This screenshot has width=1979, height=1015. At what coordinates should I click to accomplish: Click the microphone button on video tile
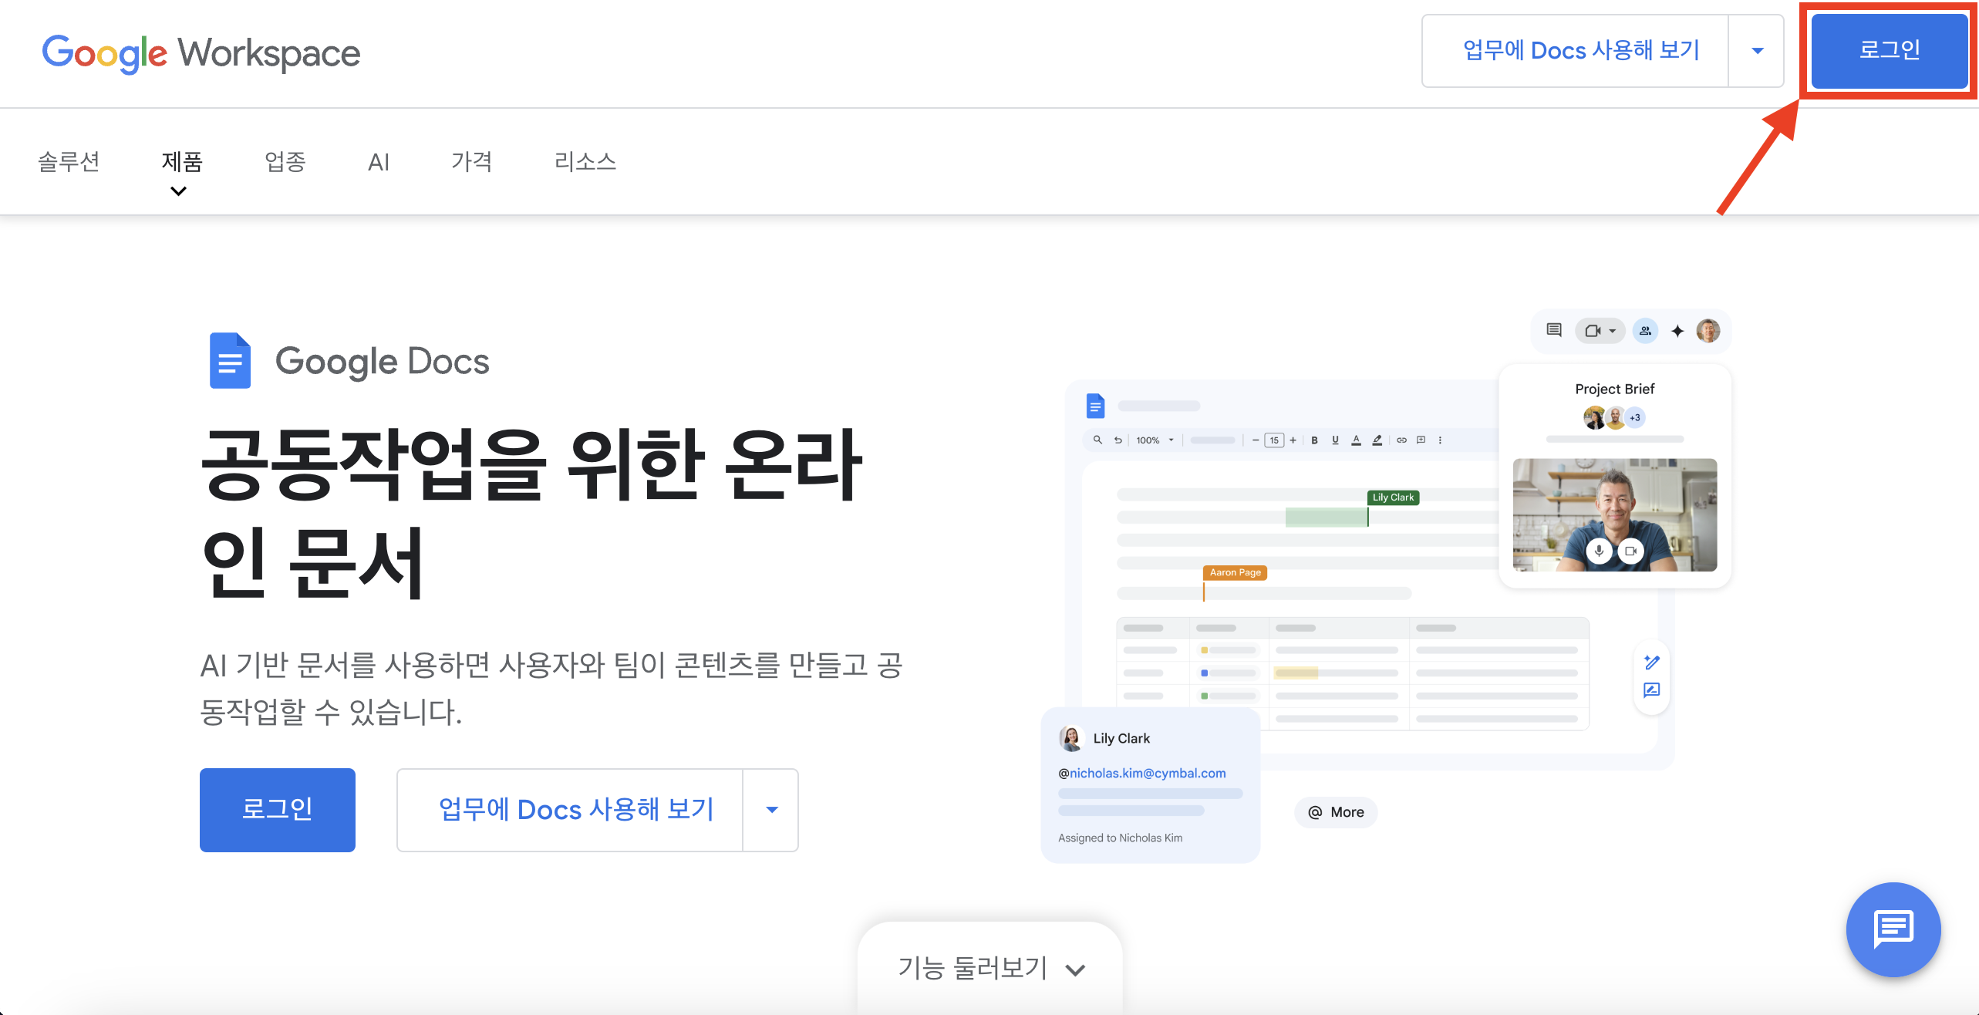point(1599,551)
